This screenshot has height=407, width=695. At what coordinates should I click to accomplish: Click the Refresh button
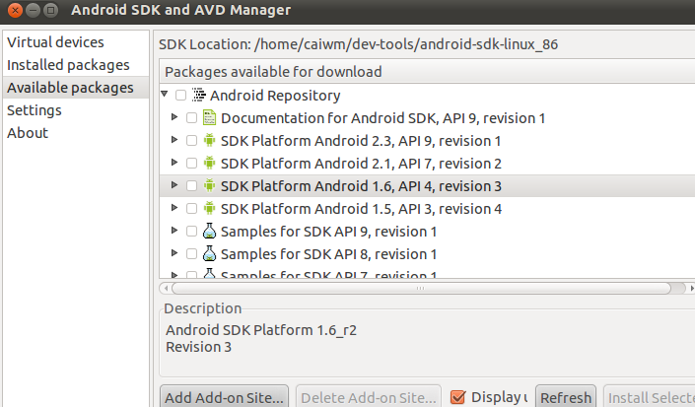tap(566, 397)
